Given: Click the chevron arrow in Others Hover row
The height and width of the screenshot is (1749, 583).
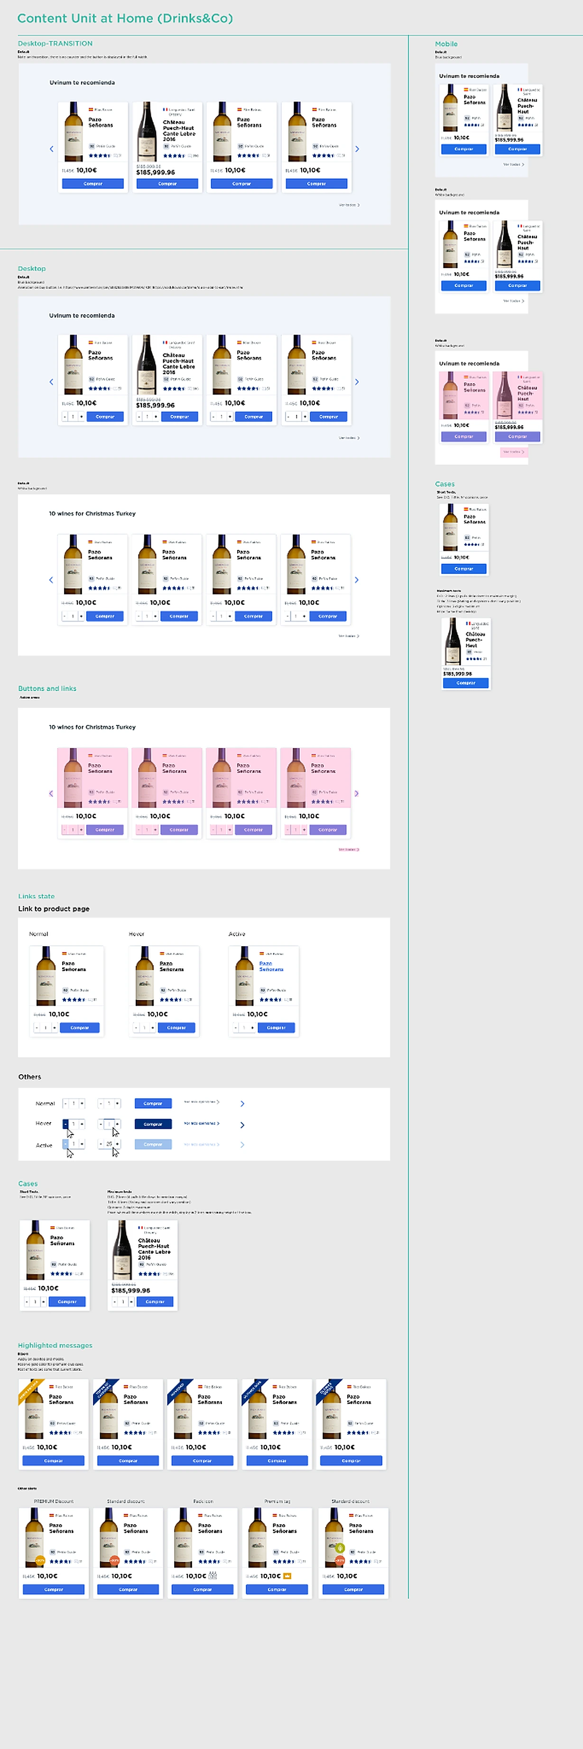Looking at the screenshot, I should click(242, 1125).
